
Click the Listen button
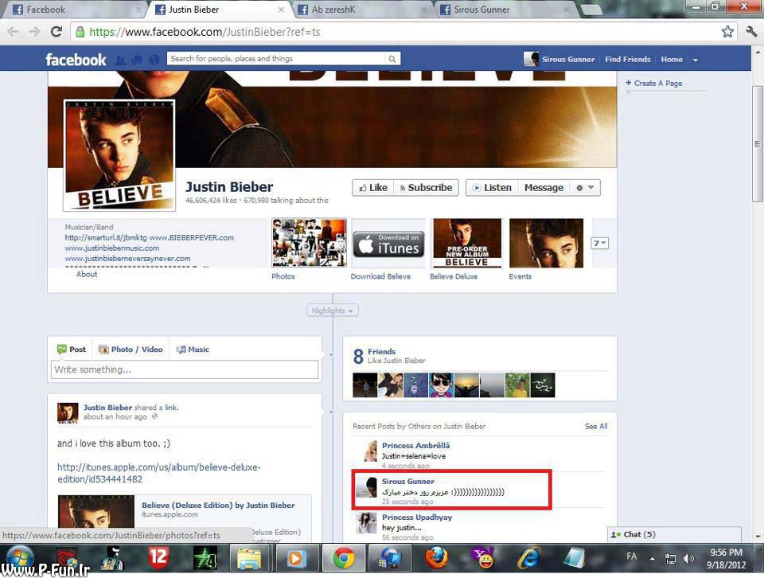(x=492, y=188)
